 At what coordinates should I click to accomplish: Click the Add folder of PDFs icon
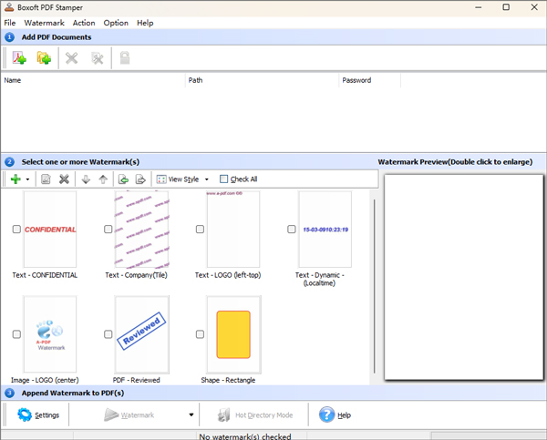(43, 58)
